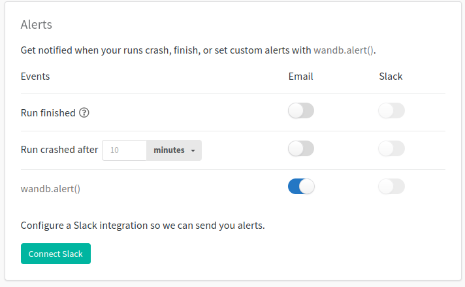
Task: Click the Run finished event label
Action: (x=48, y=113)
